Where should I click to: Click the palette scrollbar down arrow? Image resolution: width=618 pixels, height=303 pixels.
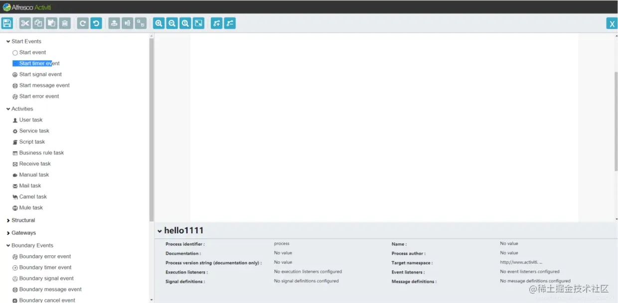[x=152, y=300]
